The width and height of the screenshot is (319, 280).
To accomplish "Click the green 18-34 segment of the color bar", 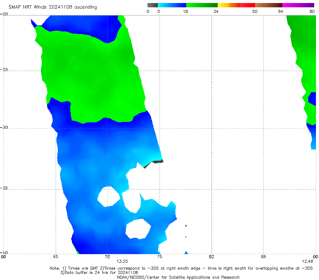I will point(202,5).
